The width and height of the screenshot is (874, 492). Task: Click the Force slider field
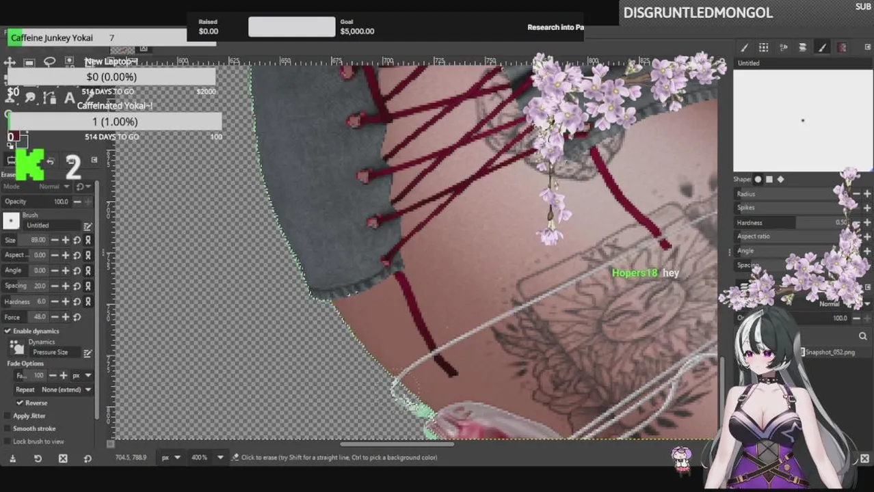(x=26, y=317)
